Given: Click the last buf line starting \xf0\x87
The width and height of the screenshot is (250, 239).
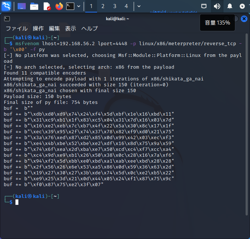Looking at the screenshot, I should pyautogui.click(x=54, y=185).
